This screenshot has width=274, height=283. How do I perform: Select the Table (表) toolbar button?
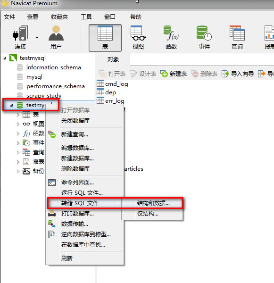coord(105,38)
